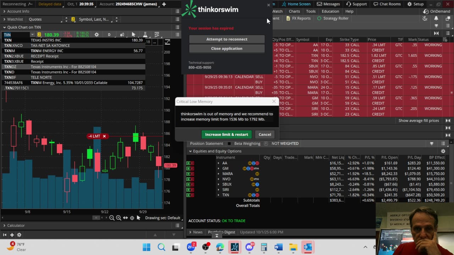454x255 pixels.
Task: Click the chart scale icon above price axis
Action: coord(167,42)
